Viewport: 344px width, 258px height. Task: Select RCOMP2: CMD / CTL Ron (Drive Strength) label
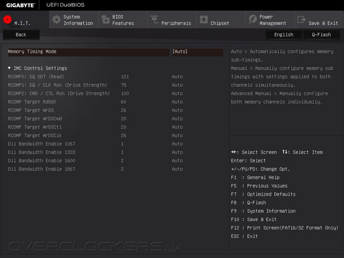pyautogui.click(x=59, y=94)
